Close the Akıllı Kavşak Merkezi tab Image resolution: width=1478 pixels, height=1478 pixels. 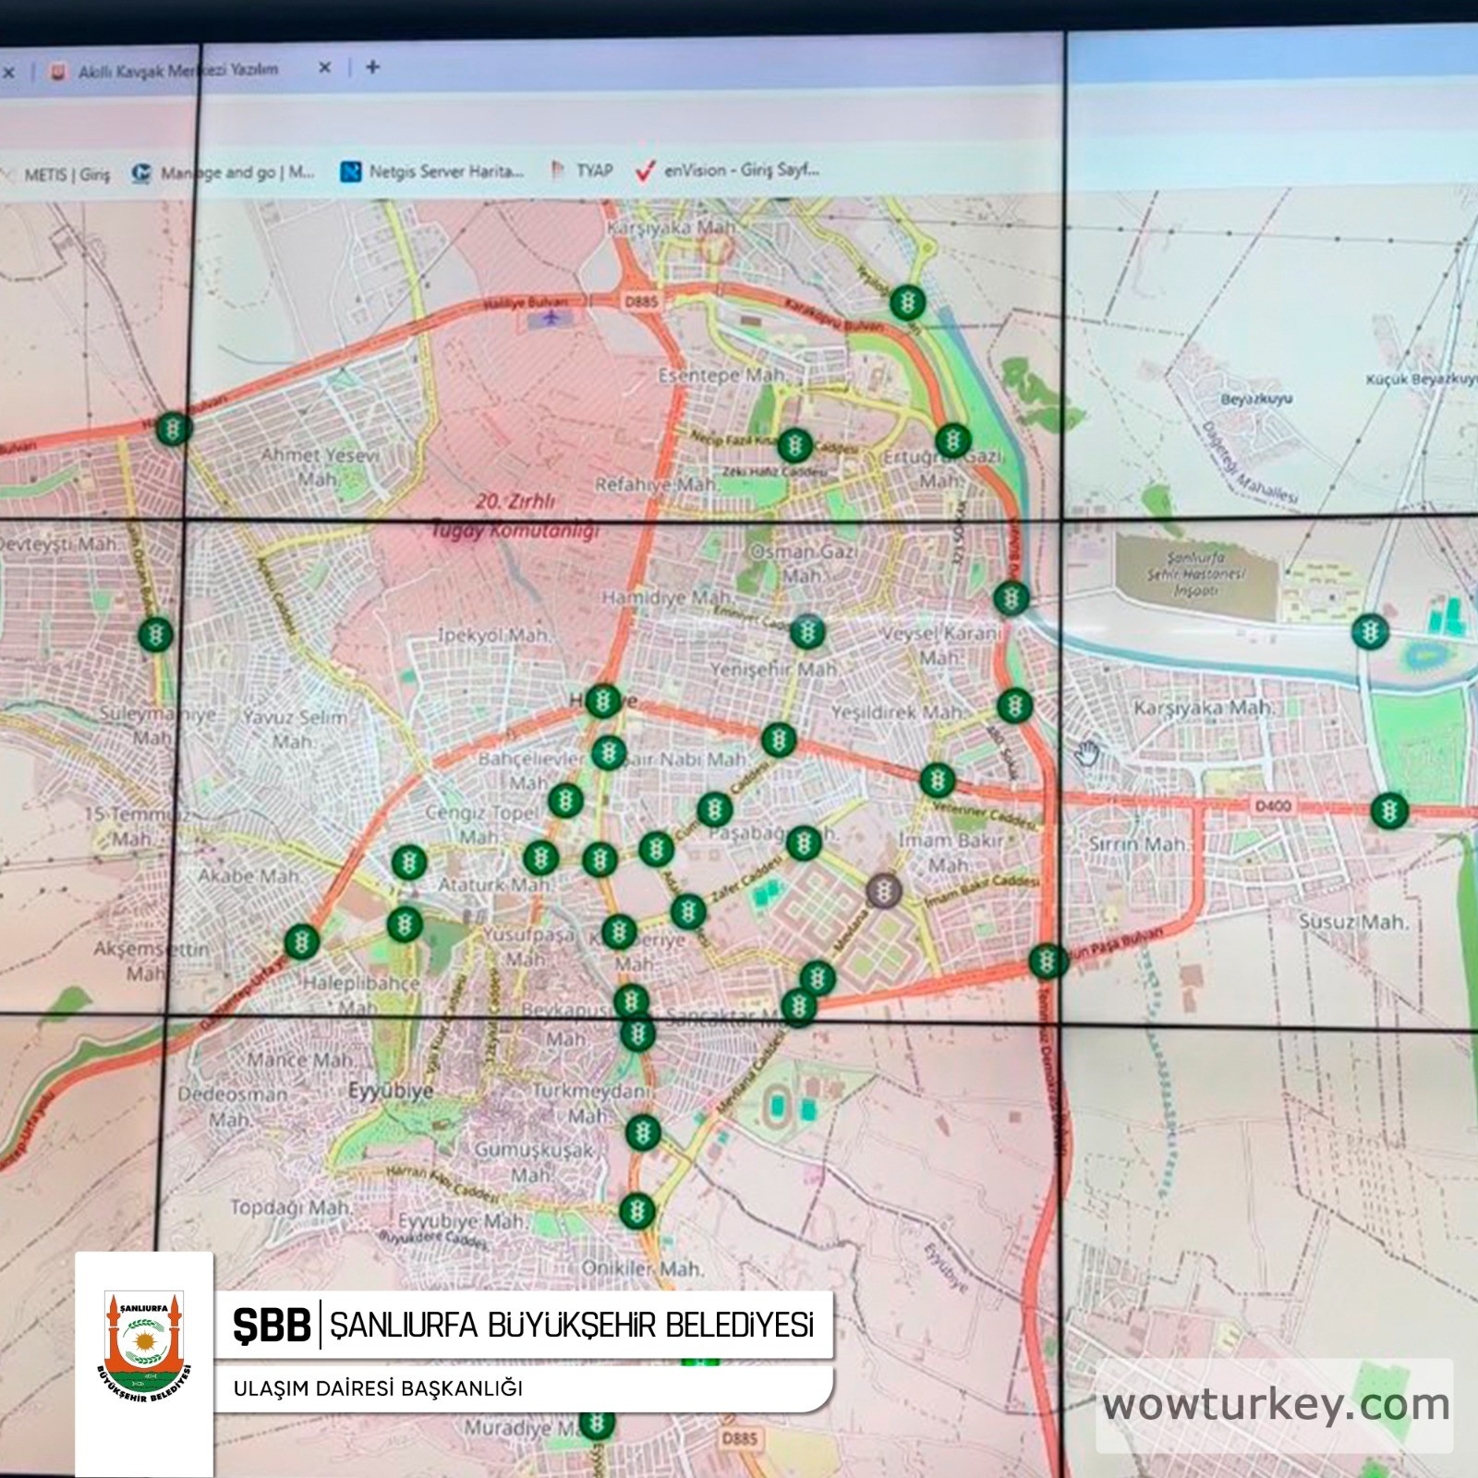tap(324, 68)
